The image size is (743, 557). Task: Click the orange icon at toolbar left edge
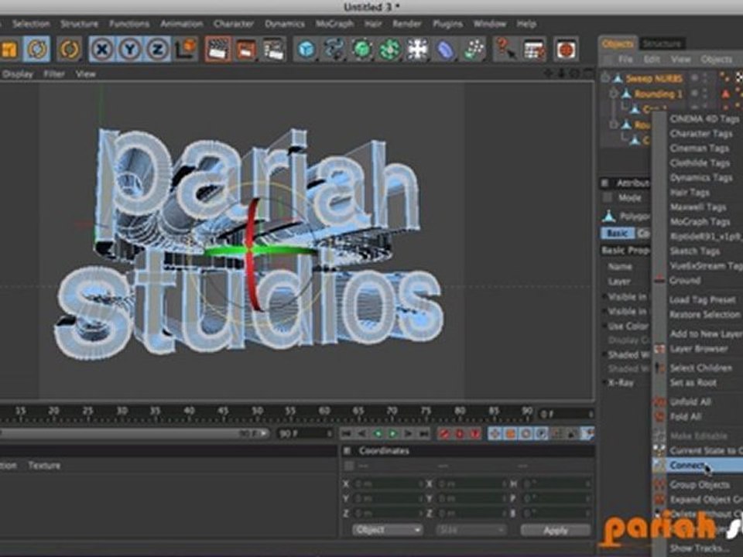point(9,50)
